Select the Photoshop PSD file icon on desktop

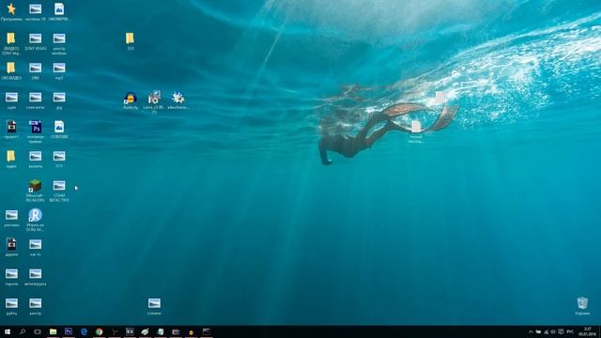point(36,127)
